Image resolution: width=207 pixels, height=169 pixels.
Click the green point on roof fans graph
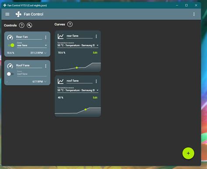[x=86, y=109]
